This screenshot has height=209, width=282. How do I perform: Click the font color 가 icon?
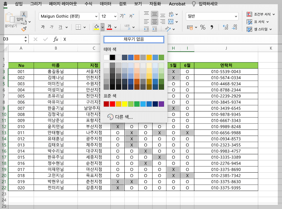coord(109,27)
